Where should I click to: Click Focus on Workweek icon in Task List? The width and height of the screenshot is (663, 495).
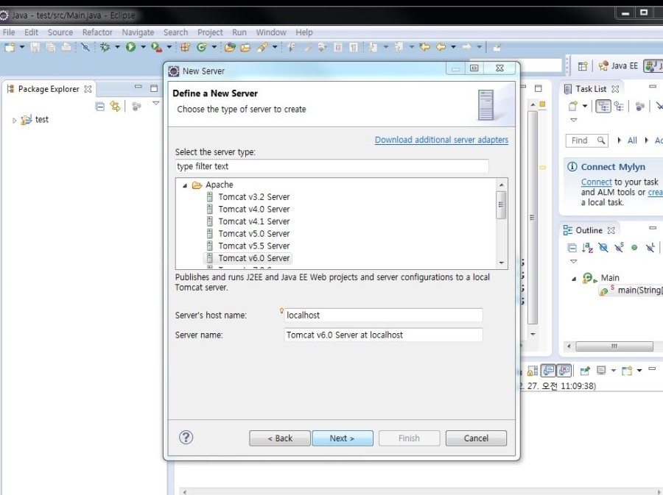point(640,107)
